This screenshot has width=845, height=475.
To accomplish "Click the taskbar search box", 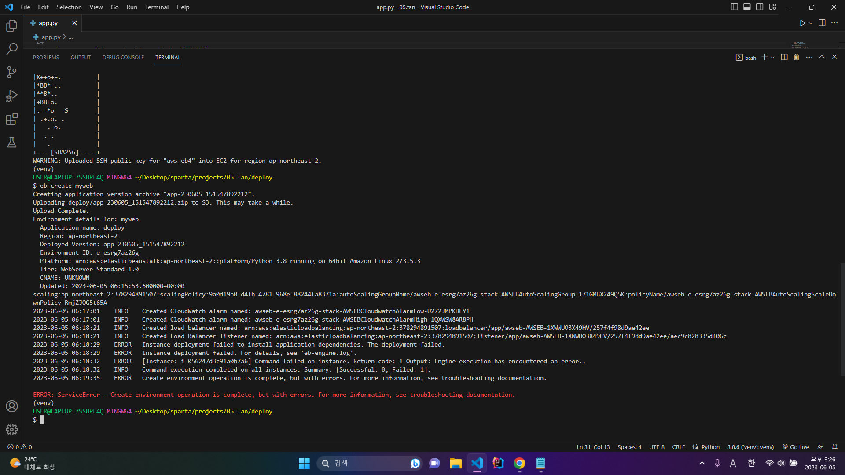I will [369, 463].
